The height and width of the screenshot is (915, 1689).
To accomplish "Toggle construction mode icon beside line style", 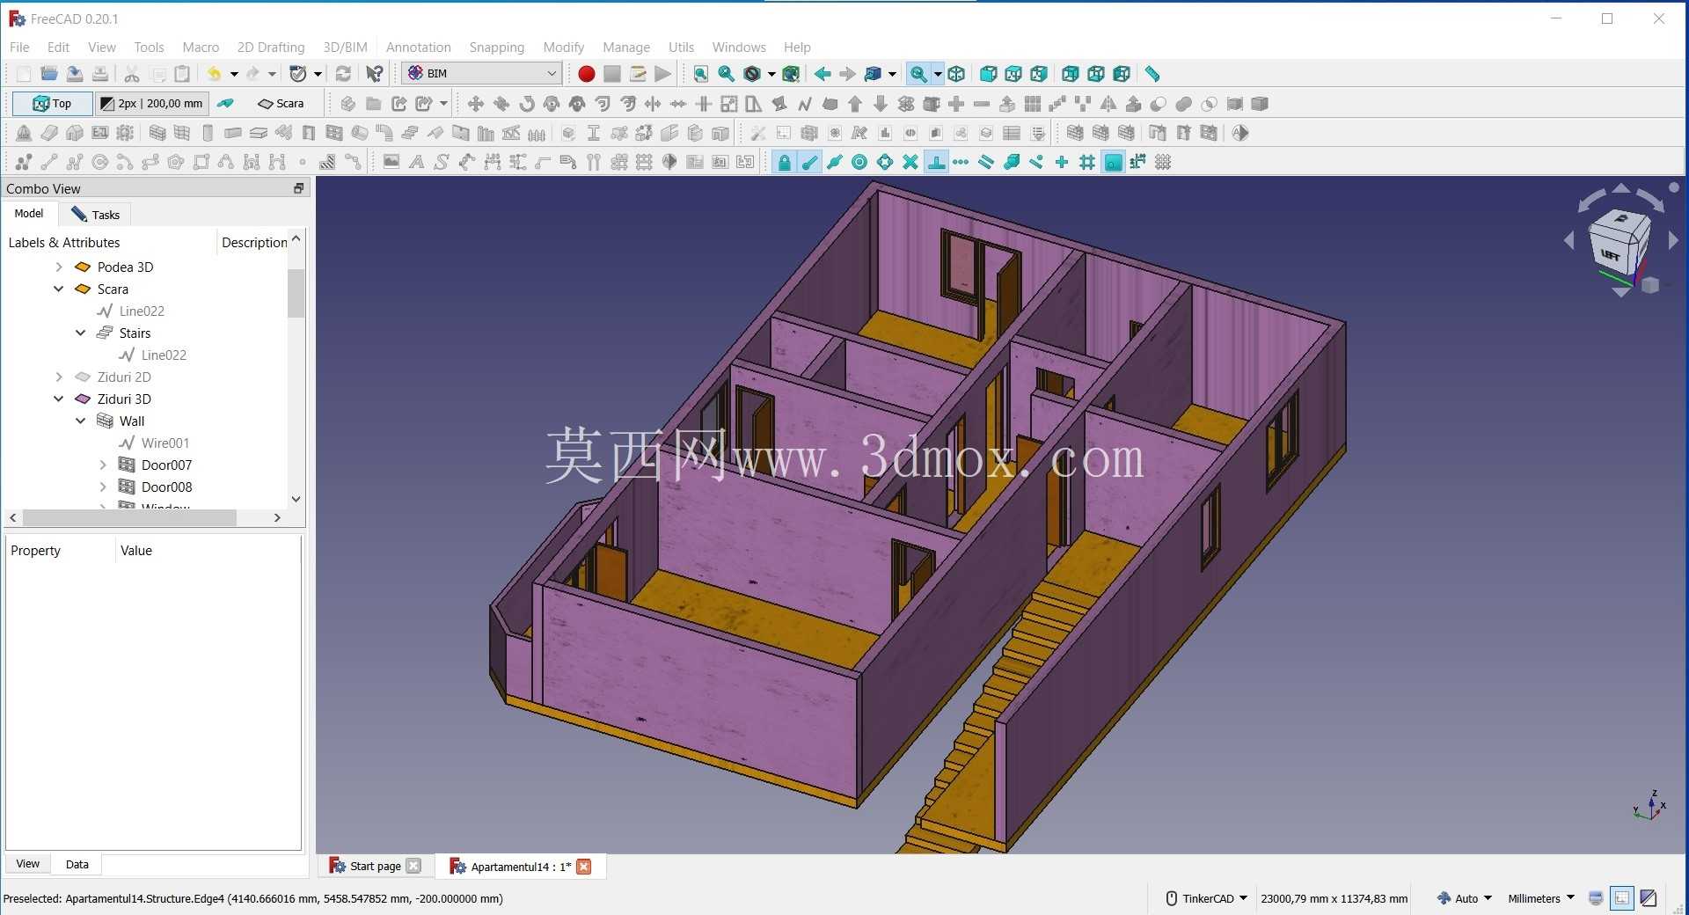I will click(x=225, y=104).
